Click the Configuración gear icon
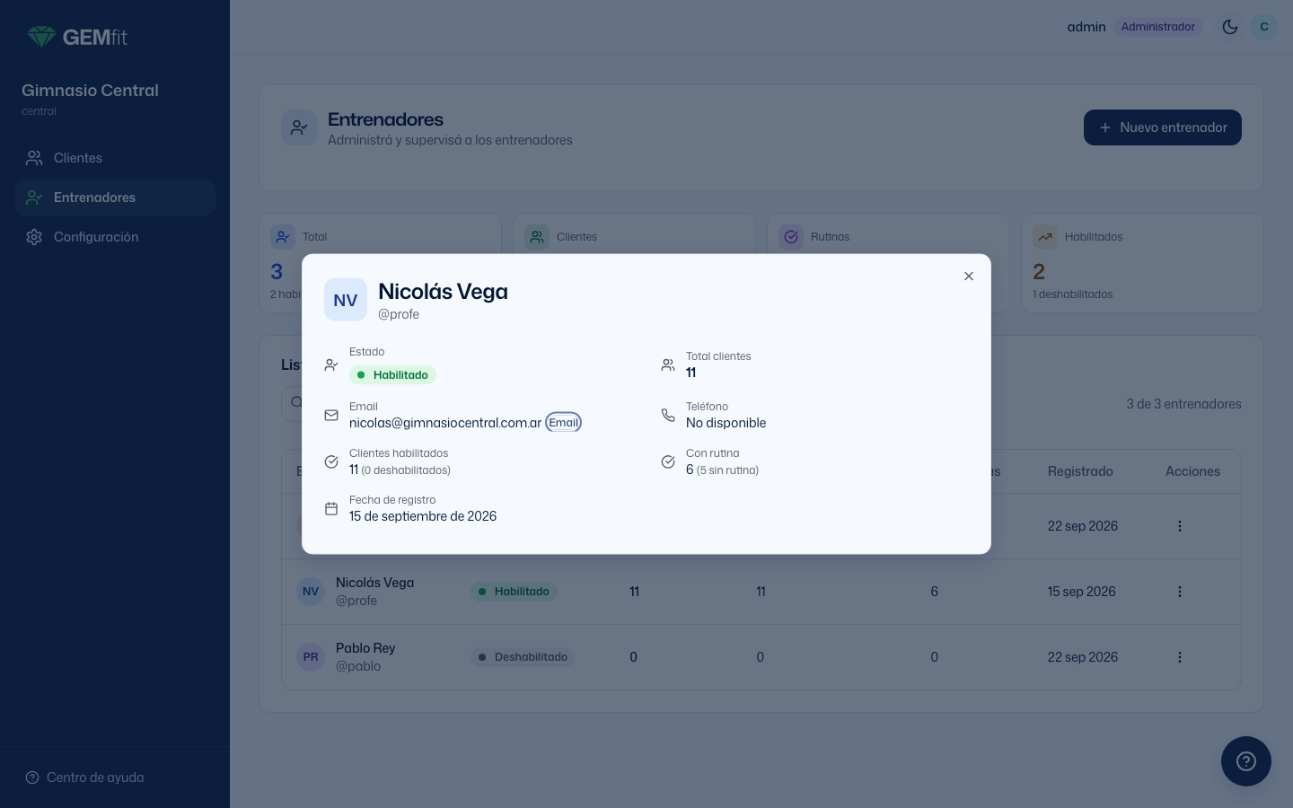 coord(34,237)
